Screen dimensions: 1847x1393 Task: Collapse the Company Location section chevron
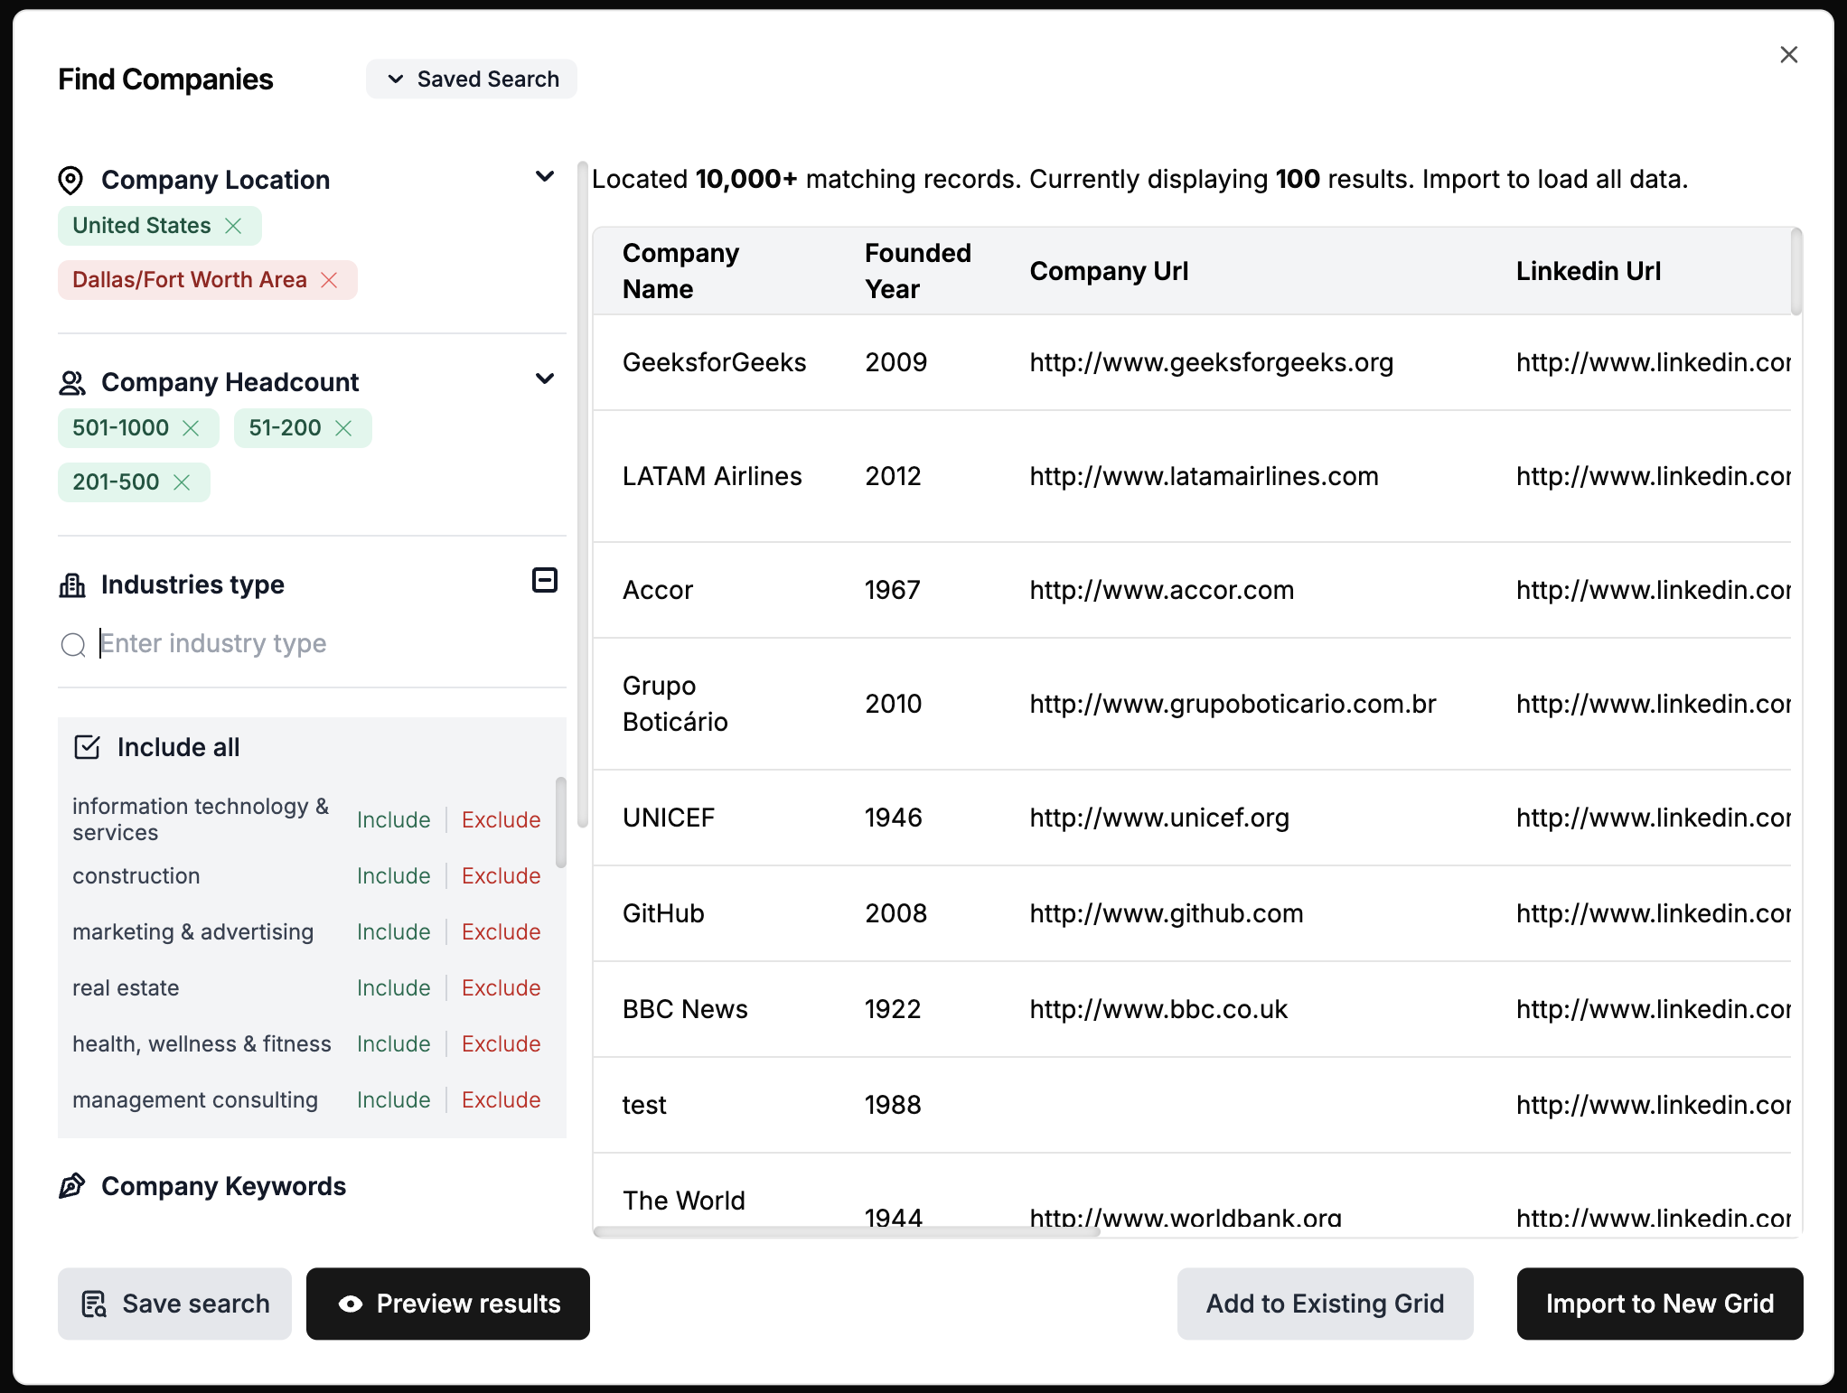[545, 176]
